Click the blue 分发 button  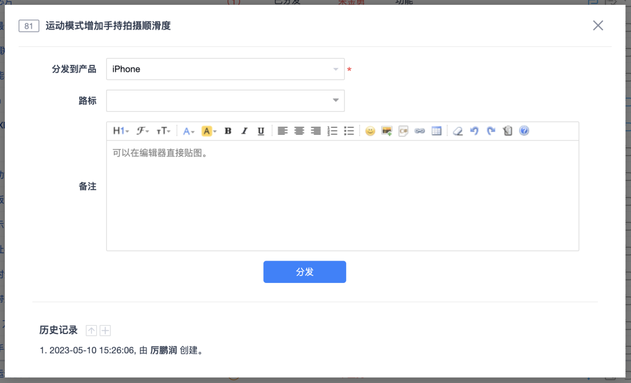click(305, 272)
